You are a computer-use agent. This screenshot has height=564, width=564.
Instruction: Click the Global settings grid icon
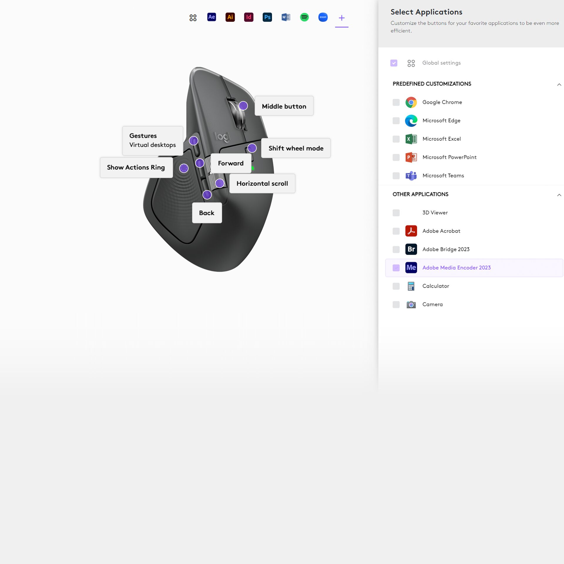point(411,63)
